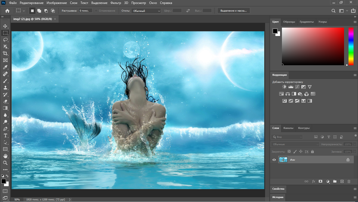The width and height of the screenshot is (358, 202).
Task: Switch to the Образцы tab
Action: click(289, 22)
